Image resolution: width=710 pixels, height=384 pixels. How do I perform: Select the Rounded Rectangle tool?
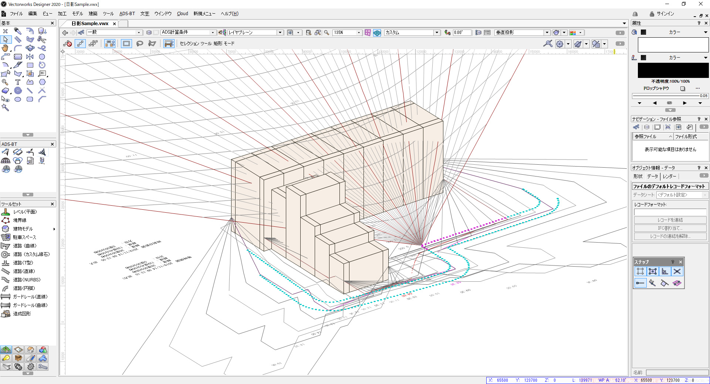tap(30, 99)
